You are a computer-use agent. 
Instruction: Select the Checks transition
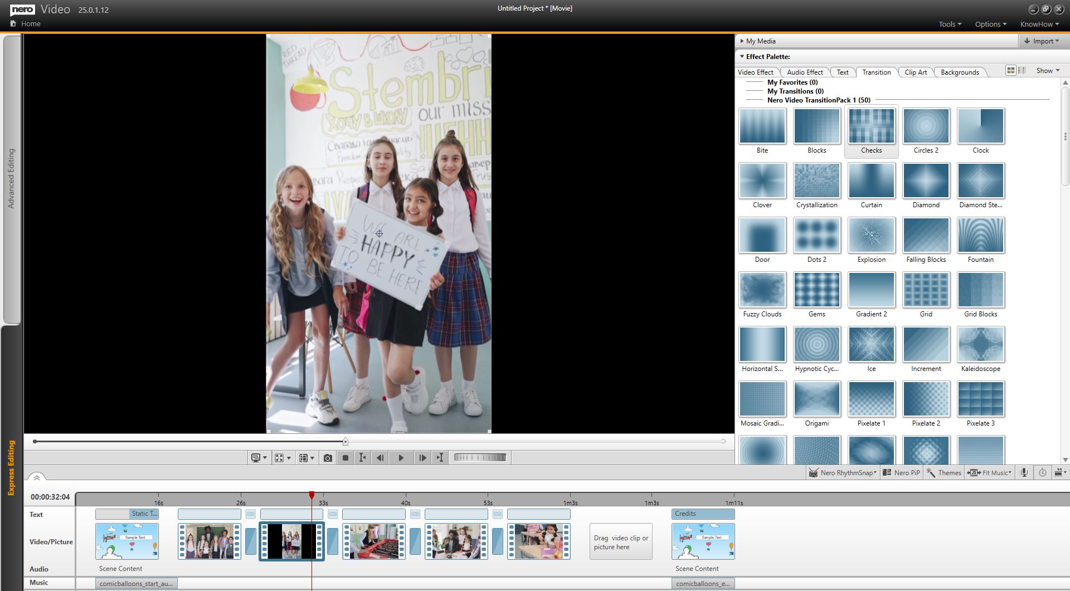coord(872,132)
